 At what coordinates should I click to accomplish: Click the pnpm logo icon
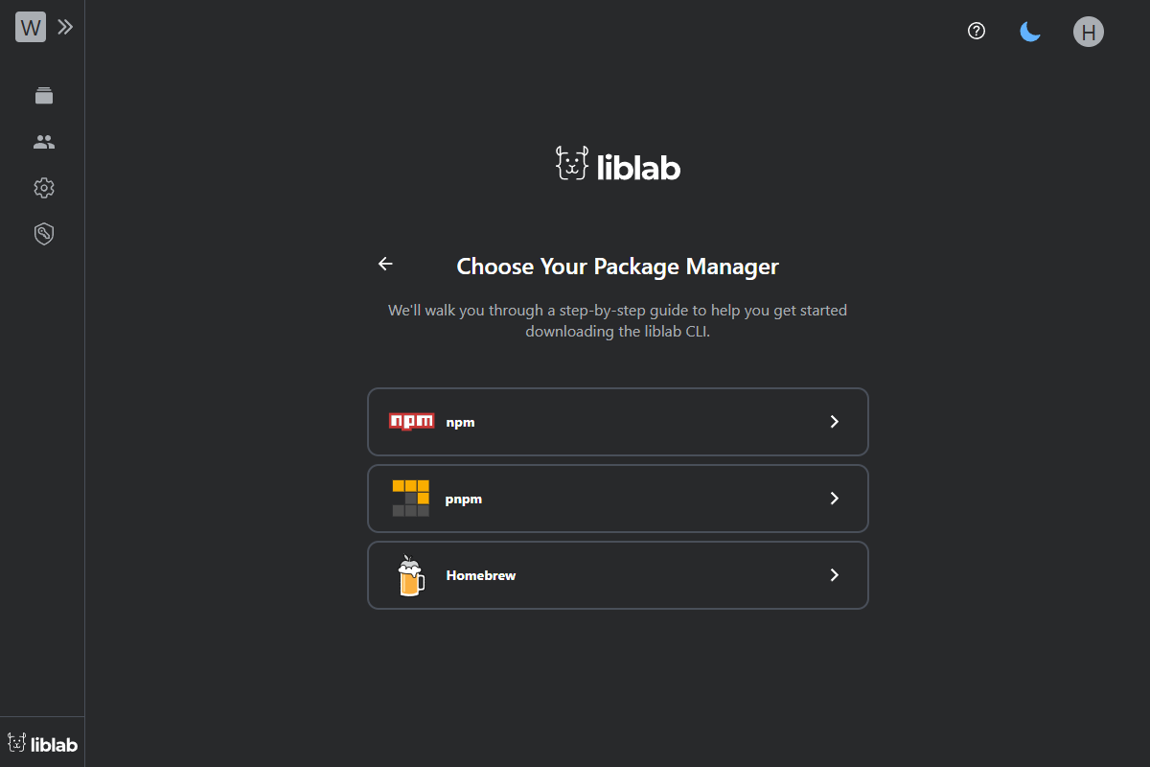click(411, 498)
